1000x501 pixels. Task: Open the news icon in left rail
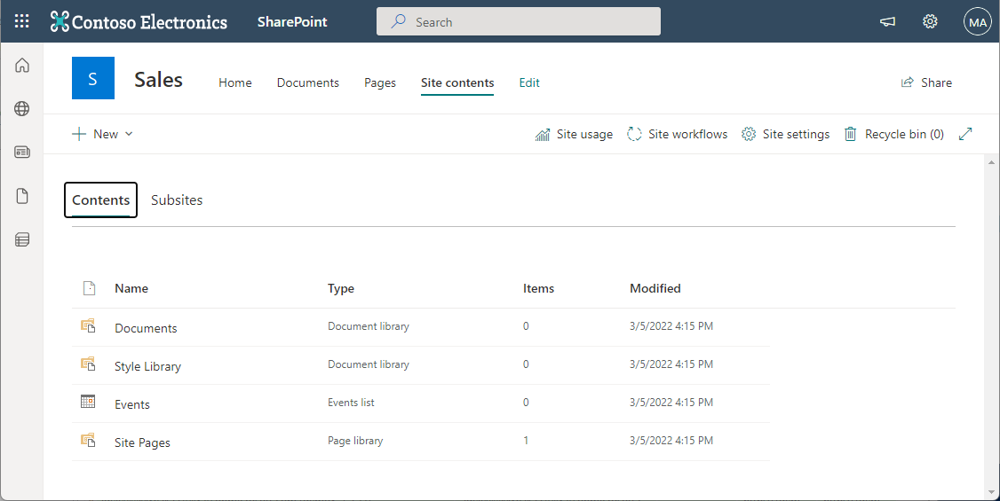coord(22,153)
